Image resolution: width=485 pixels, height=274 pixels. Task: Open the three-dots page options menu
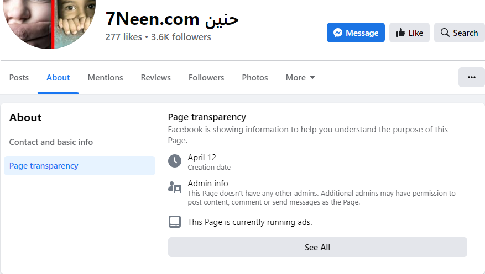click(471, 77)
